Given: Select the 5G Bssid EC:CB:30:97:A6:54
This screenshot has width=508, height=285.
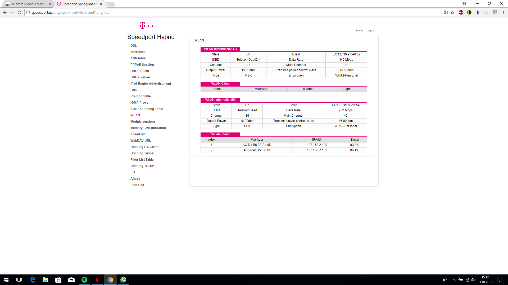Looking at the screenshot, I should [346, 105].
